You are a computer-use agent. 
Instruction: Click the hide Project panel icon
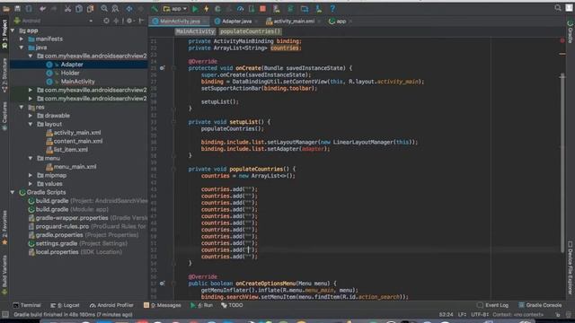(141, 21)
